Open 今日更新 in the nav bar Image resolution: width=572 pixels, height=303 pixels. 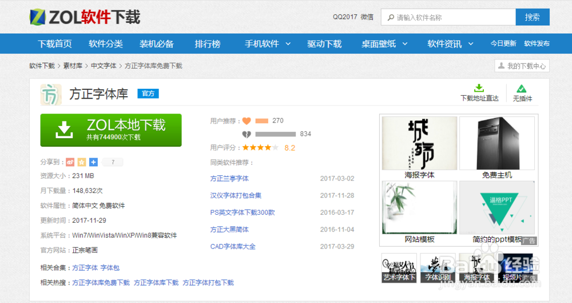[503, 44]
